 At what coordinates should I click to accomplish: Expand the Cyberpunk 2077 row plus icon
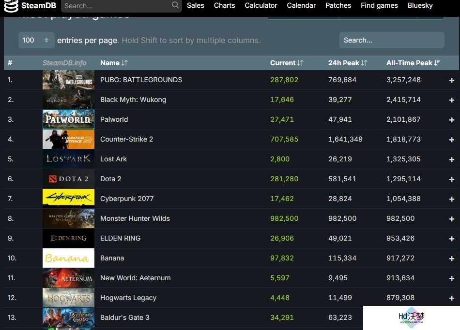(451, 199)
